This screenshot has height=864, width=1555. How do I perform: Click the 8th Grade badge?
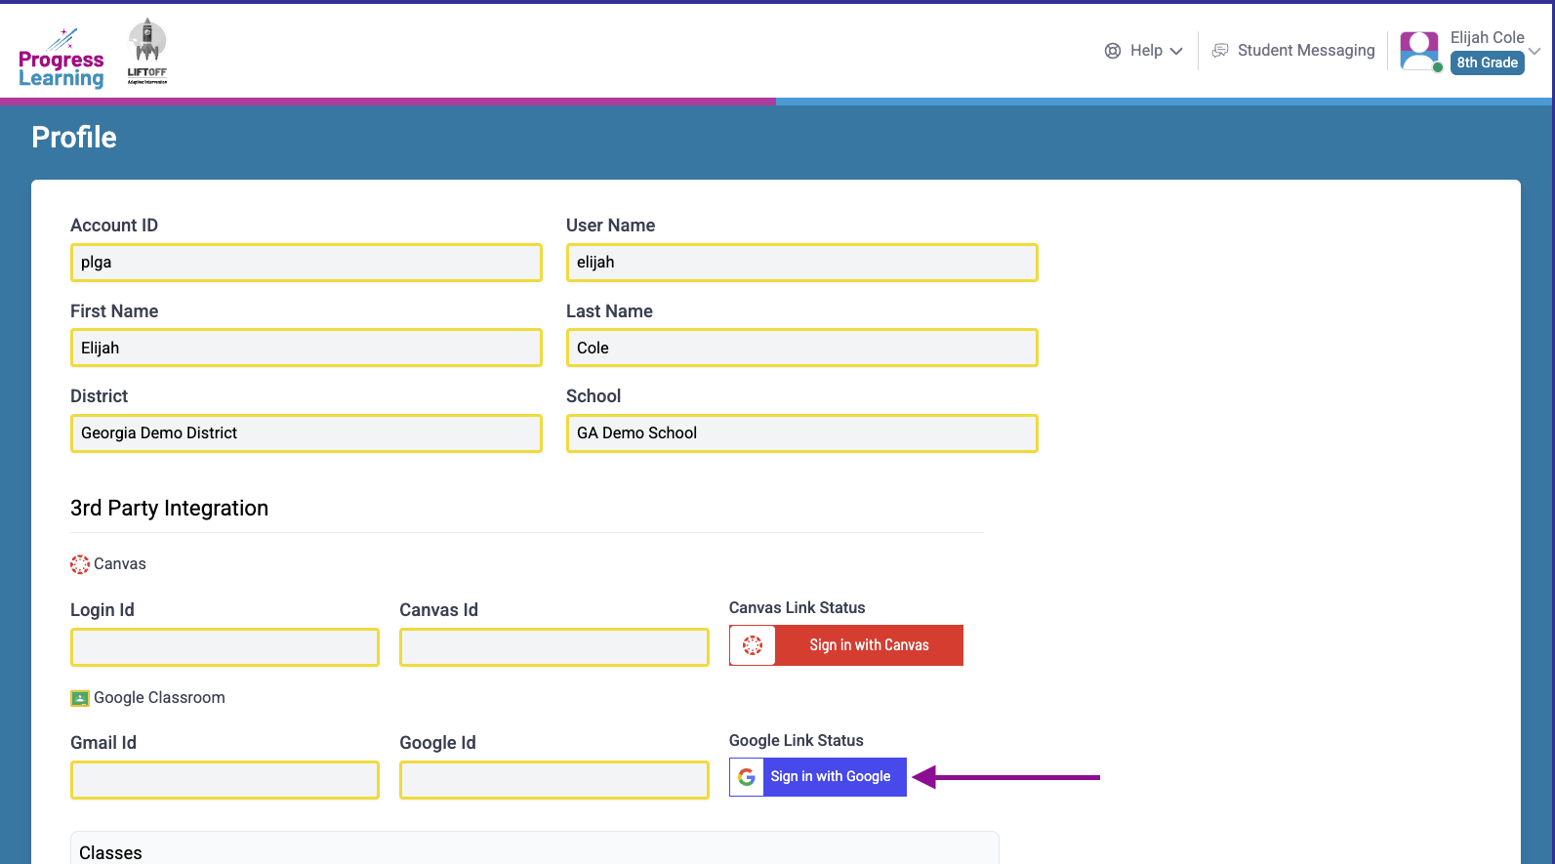[x=1487, y=62]
